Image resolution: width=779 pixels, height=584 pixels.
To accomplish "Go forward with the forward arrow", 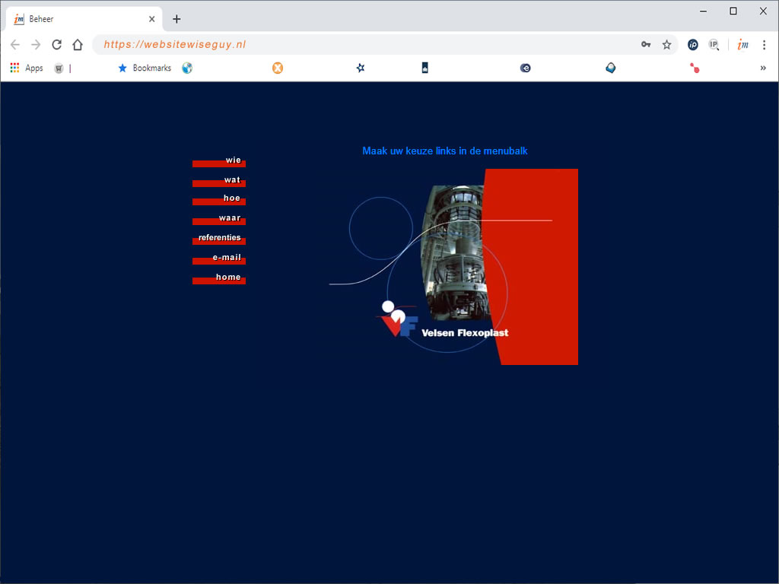I will (x=36, y=45).
